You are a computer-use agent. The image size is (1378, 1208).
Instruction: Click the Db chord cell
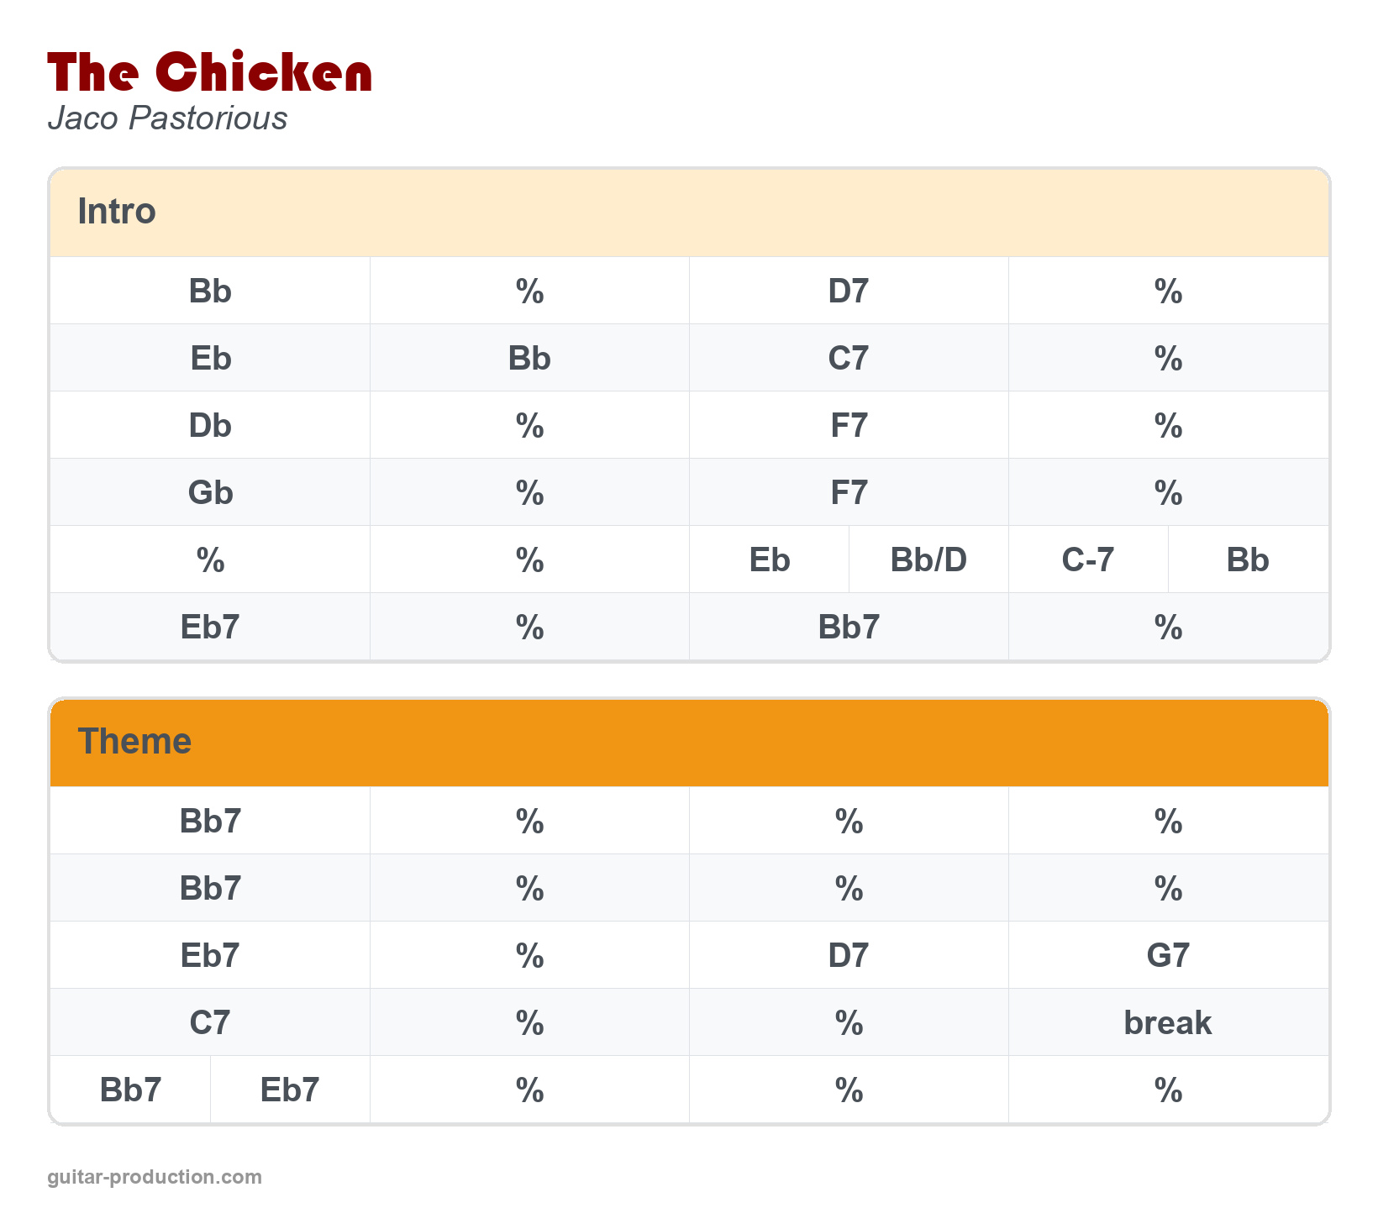tap(210, 426)
